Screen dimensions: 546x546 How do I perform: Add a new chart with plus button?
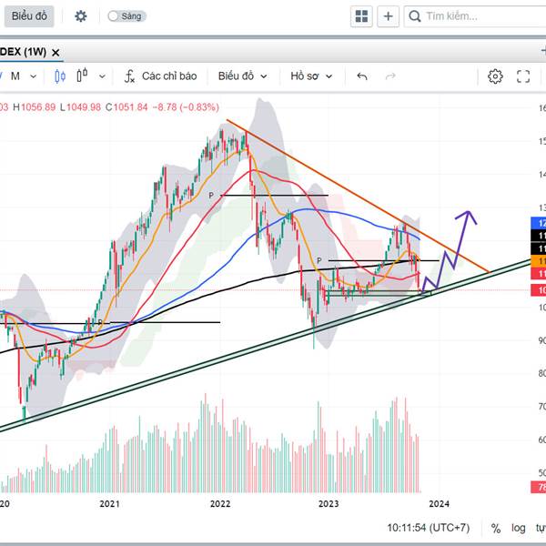(388, 16)
